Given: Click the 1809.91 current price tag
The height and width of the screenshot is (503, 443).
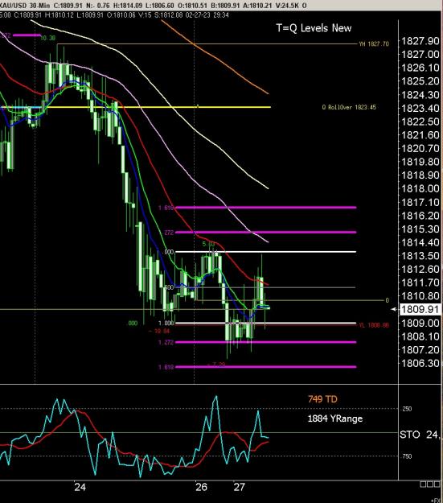Looking at the screenshot, I should [420, 309].
